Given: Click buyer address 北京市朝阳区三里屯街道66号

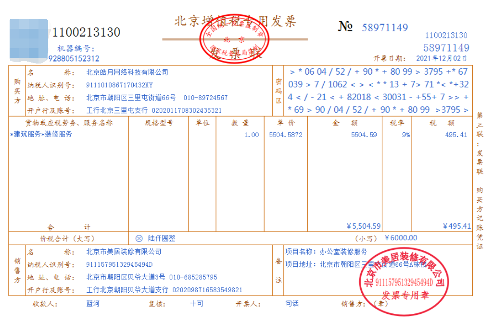Looking at the screenshot, I should (131, 98).
